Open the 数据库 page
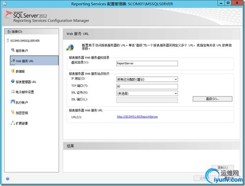The height and width of the screenshot is (186, 245). point(20,71)
